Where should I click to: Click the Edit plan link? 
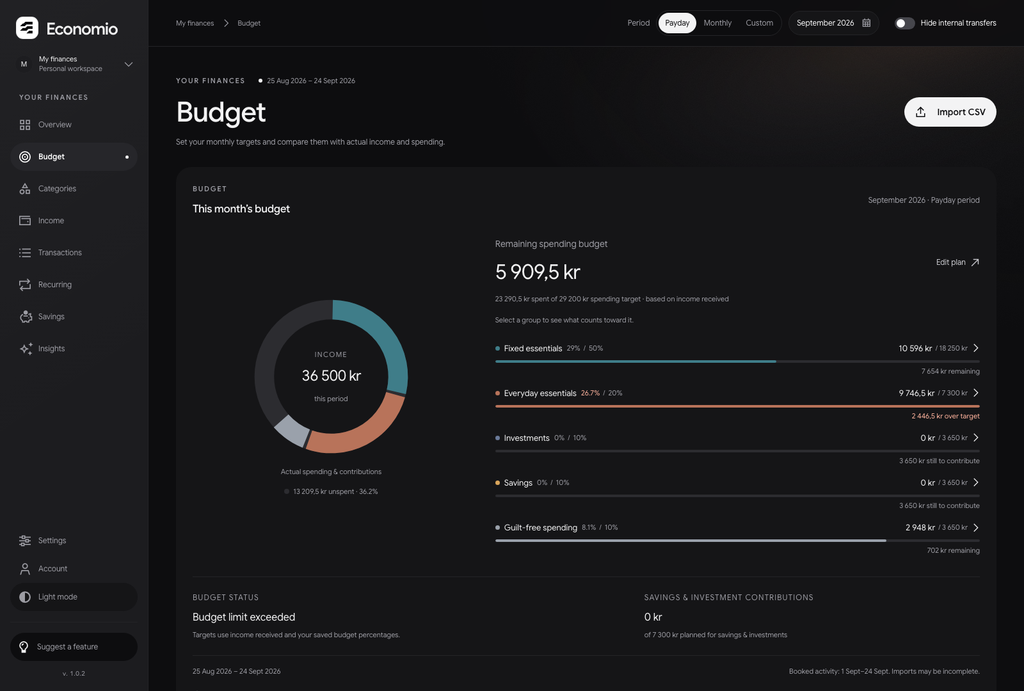957,262
